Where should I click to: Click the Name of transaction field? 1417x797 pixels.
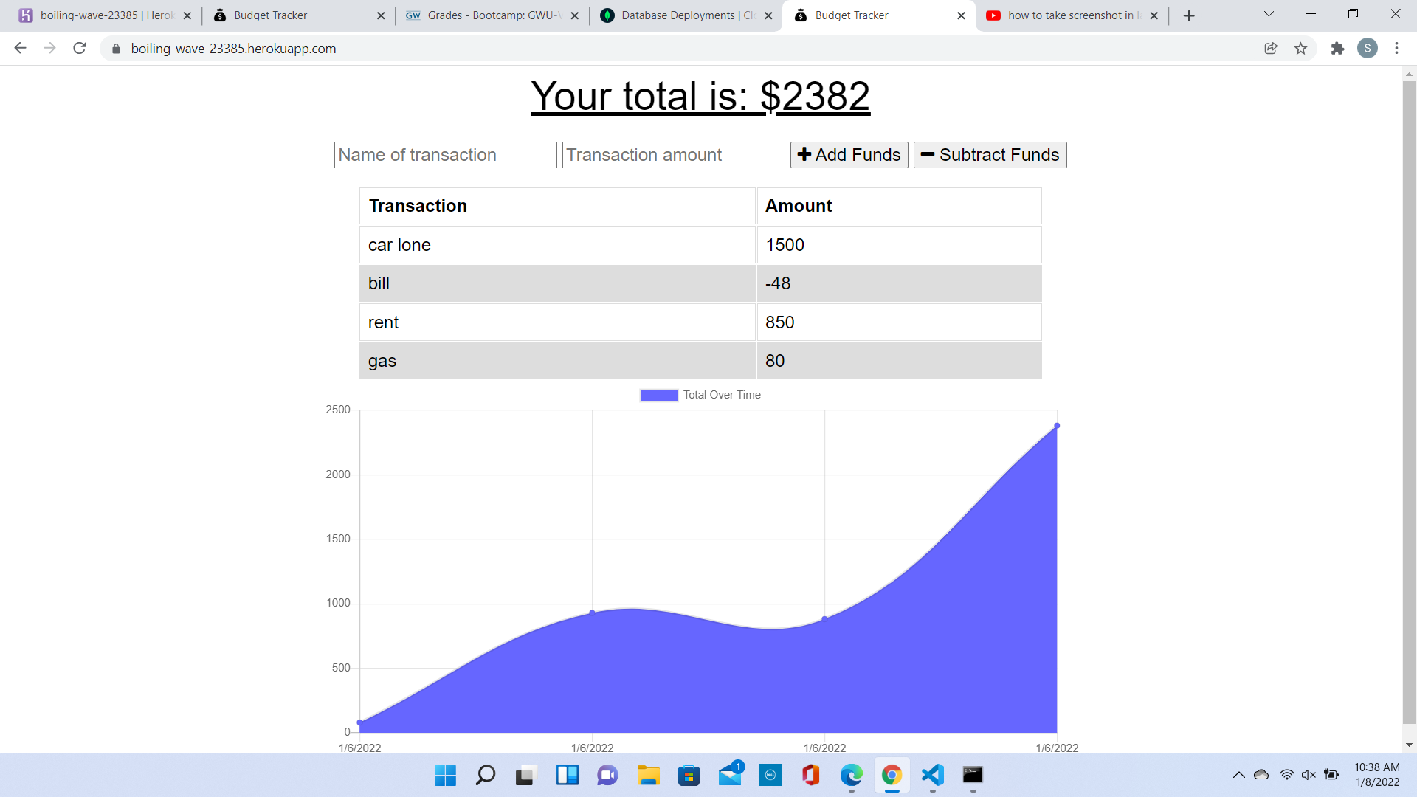pyautogui.click(x=444, y=155)
